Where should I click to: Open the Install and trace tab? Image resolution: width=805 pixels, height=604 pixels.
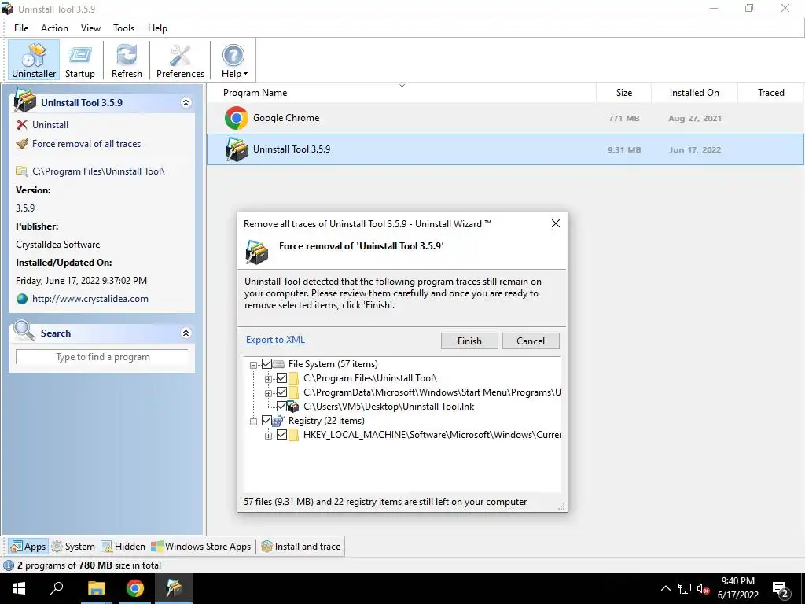[x=301, y=547]
